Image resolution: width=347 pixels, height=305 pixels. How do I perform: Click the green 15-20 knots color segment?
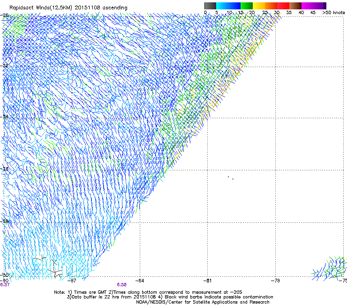pos(247,6)
